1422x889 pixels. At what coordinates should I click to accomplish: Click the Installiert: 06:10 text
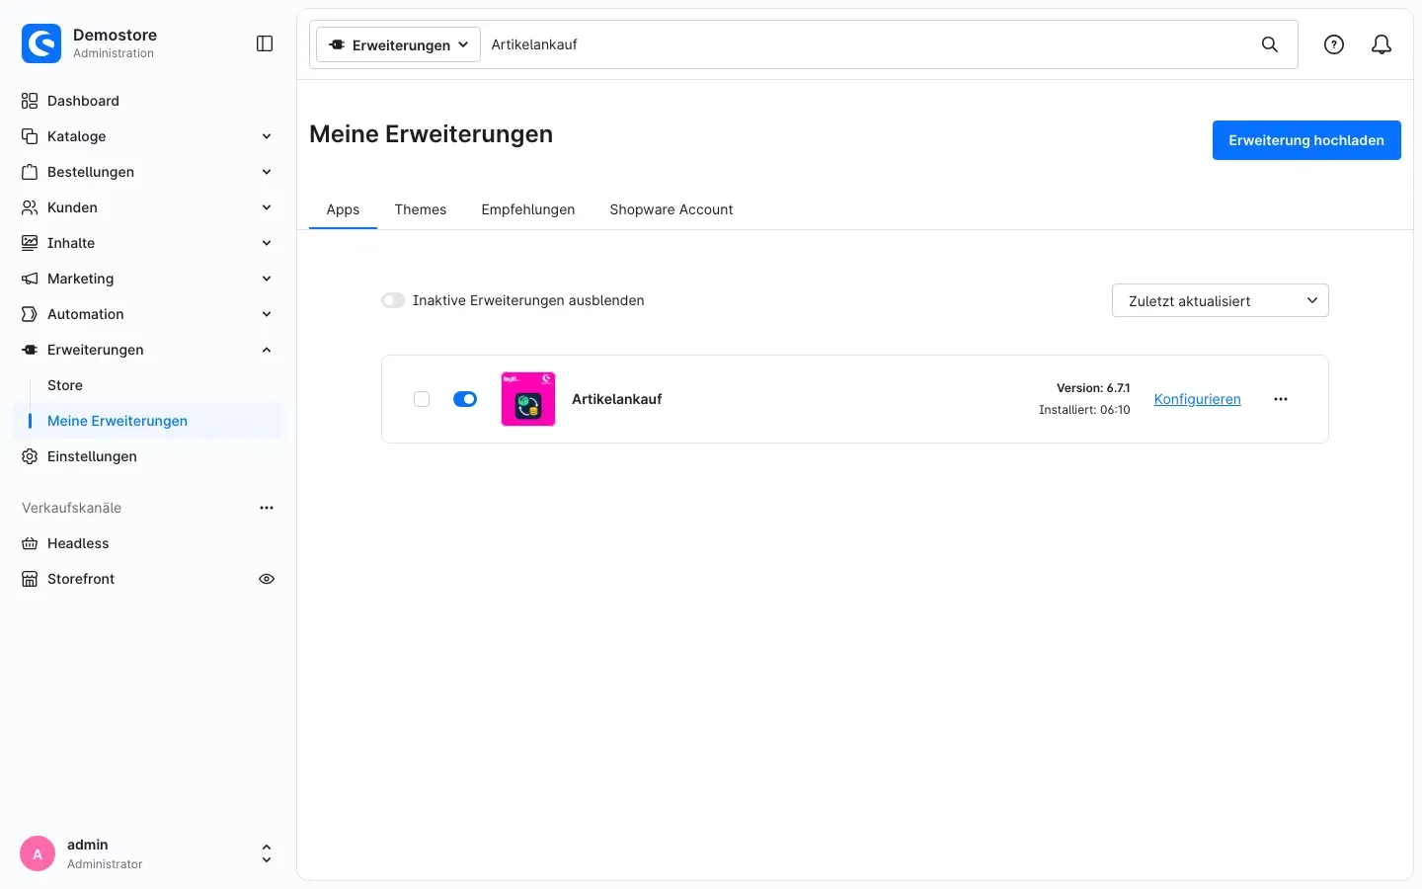pyautogui.click(x=1084, y=410)
